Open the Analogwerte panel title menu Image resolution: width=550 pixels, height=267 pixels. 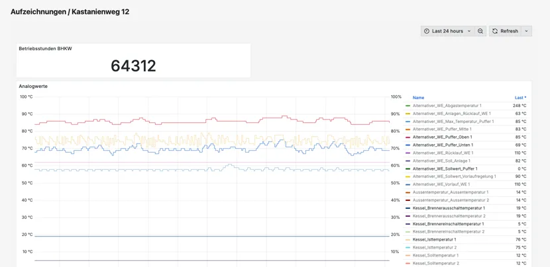point(33,86)
